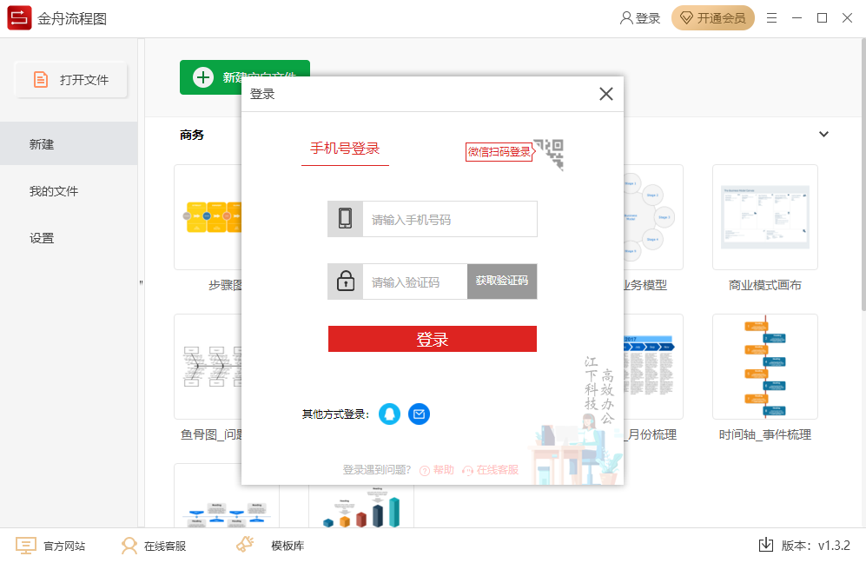The width and height of the screenshot is (866, 563).
Task: Click the monitor icon beside 官方网站
Action: (26, 546)
